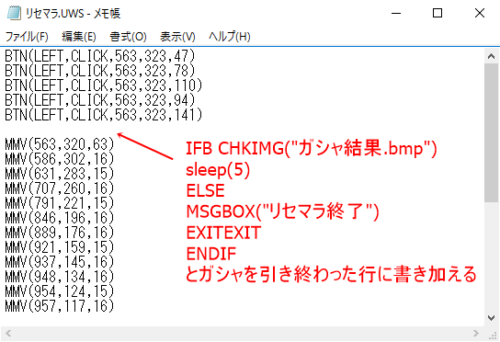Click vertical scrollbar up arrow
Screen dimensions: 500x342
pyautogui.click(x=491, y=56)
